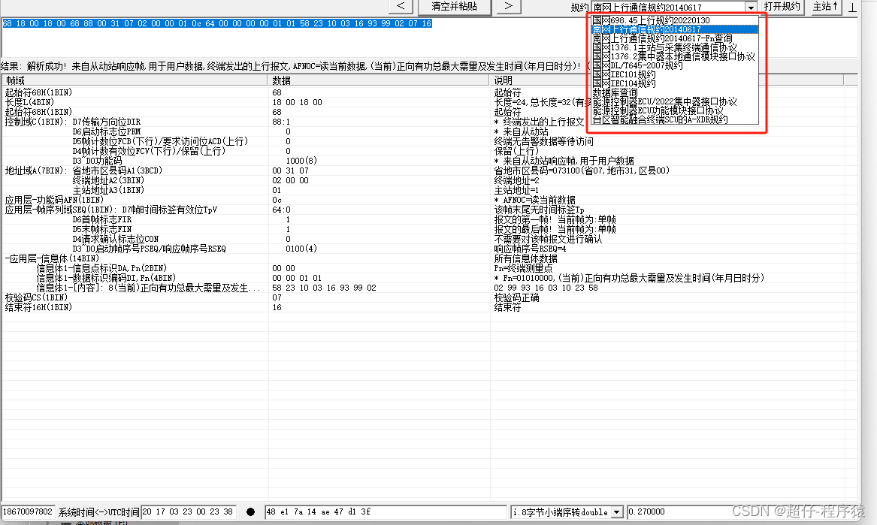Choose 国网1376.1主站与采集终端通信协议 option

(675, 47)
